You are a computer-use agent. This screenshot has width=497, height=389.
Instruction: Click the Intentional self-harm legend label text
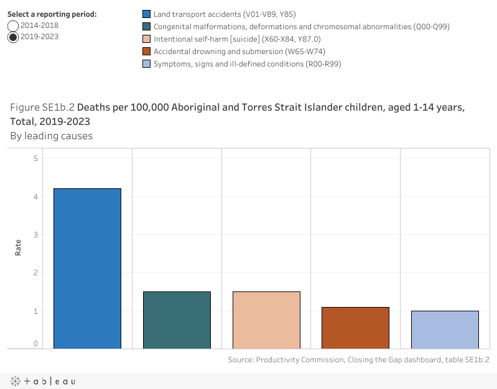point(237,39)
